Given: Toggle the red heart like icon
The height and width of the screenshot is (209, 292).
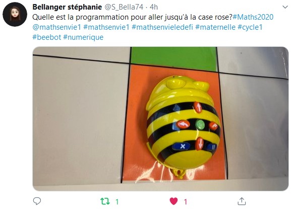Looking at the screenshot, I should click(x=173, y=201).
